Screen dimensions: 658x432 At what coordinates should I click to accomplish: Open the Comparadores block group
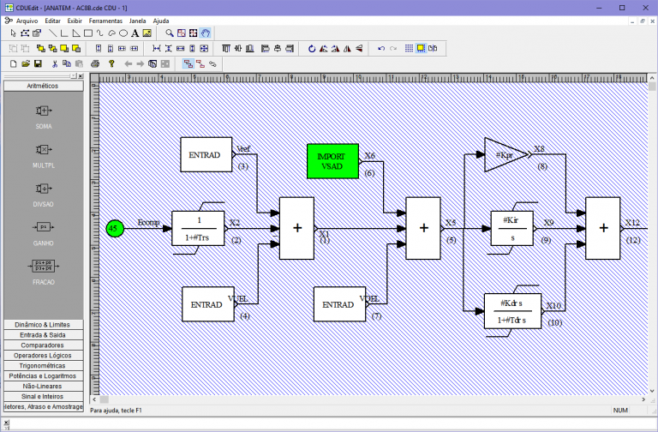point(43,345)
